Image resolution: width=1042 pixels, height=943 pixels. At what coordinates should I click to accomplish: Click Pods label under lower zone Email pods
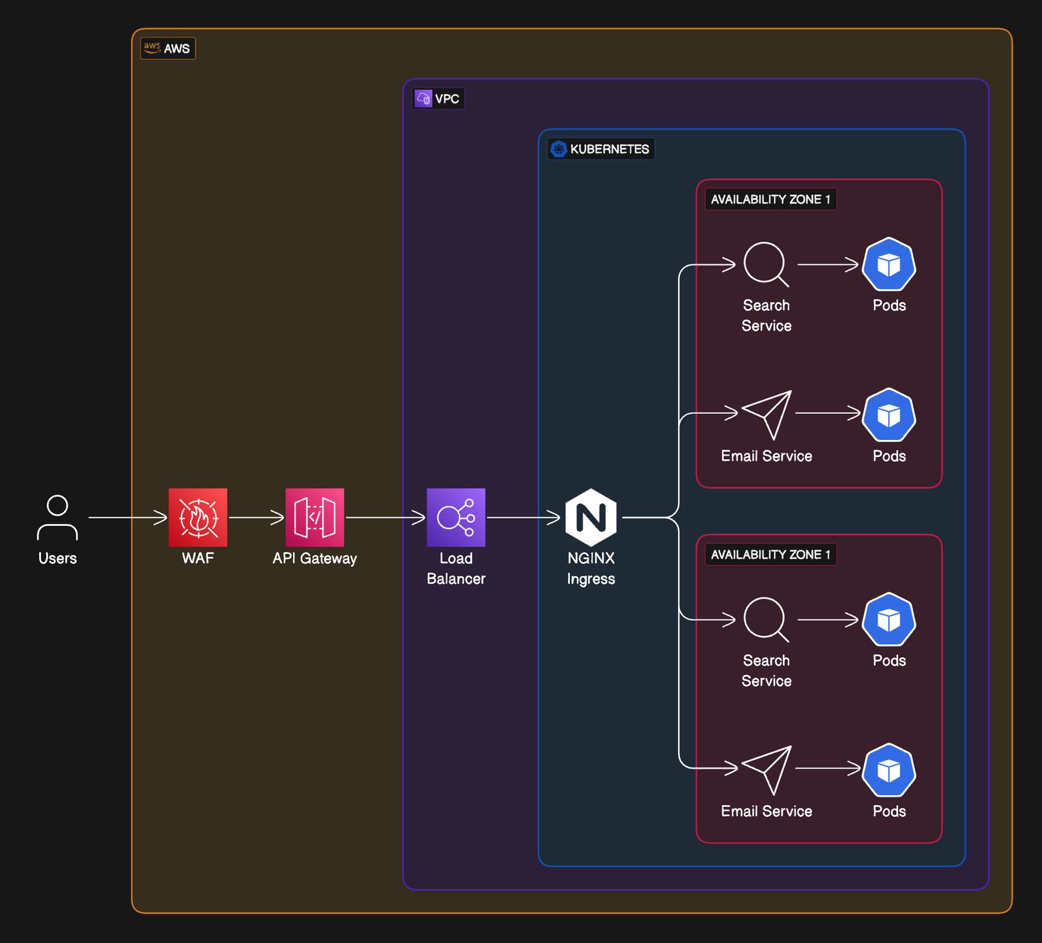(889, 812)
